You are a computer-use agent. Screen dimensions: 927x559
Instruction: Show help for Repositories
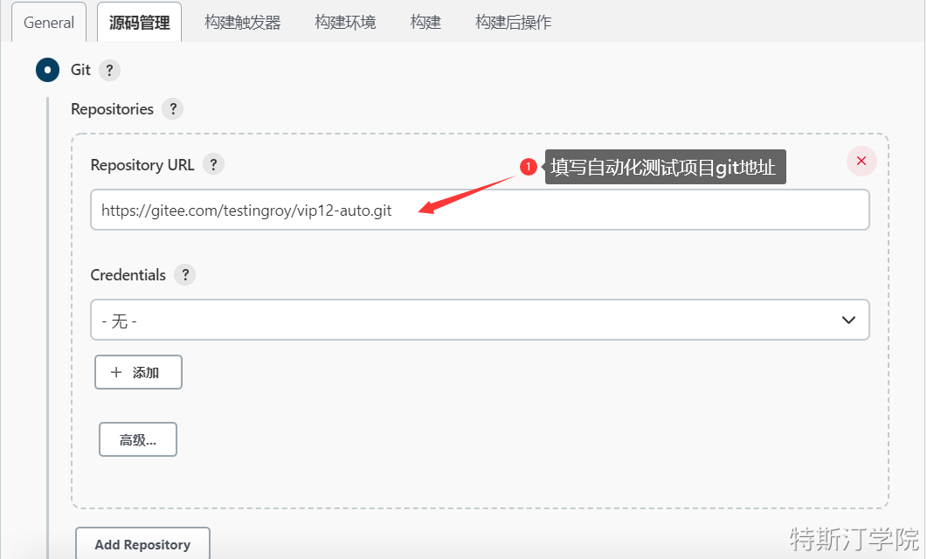point(173,108)
